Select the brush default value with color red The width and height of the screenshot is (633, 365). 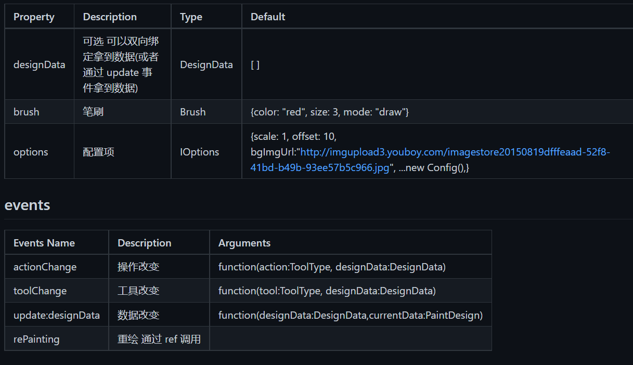pos(330,112)
